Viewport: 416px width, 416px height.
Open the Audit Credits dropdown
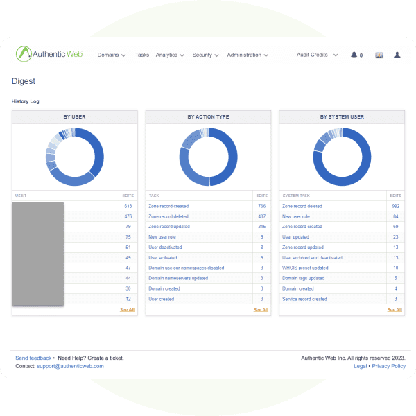pyautogui.click(x=317, y=55)
